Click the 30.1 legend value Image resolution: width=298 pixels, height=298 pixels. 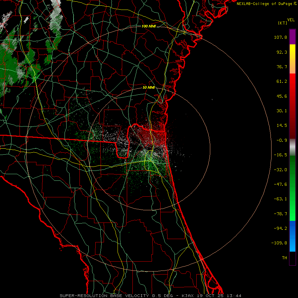pyautogui.click(x=282, y=111)
